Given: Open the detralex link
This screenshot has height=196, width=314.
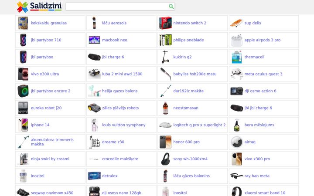Looking at the screenshot, I should tap(110, 176).
